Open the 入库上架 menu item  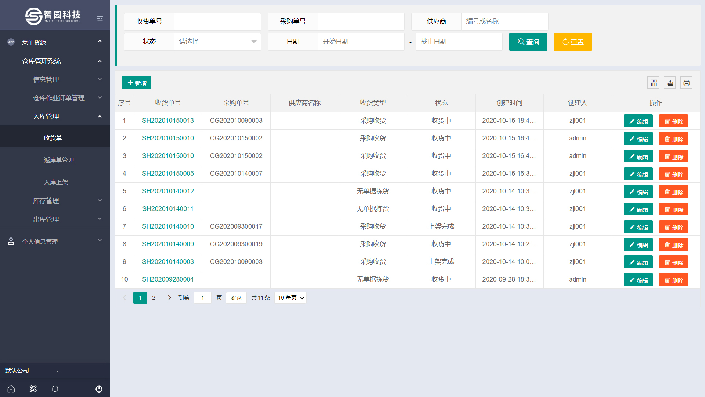pyautogui.click(x=56, y=182)
